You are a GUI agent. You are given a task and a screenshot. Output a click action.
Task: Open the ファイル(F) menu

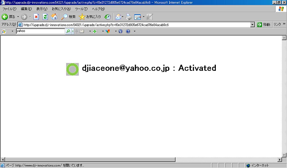(9, 9)
